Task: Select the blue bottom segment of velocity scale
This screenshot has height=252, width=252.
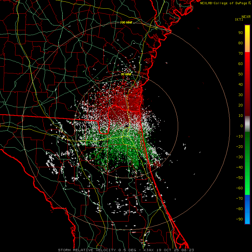Action: (247, 209)
